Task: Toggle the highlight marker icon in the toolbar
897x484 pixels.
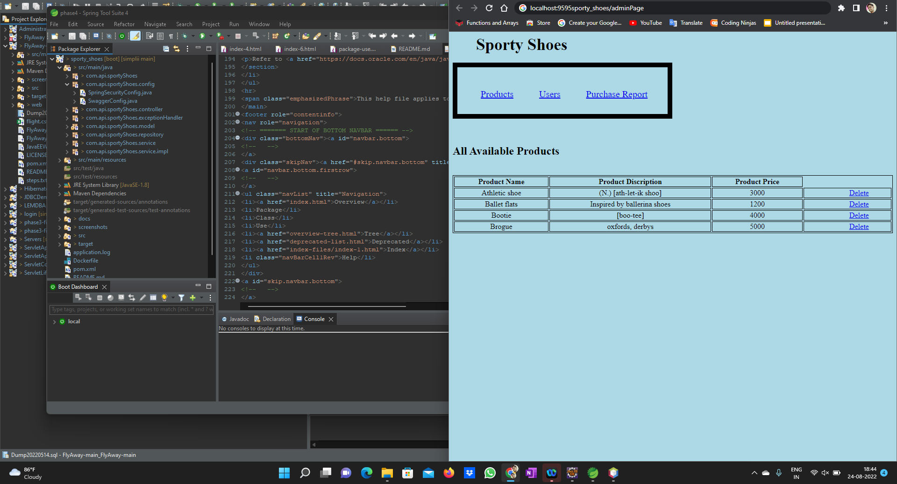Action: pos(135,36)
